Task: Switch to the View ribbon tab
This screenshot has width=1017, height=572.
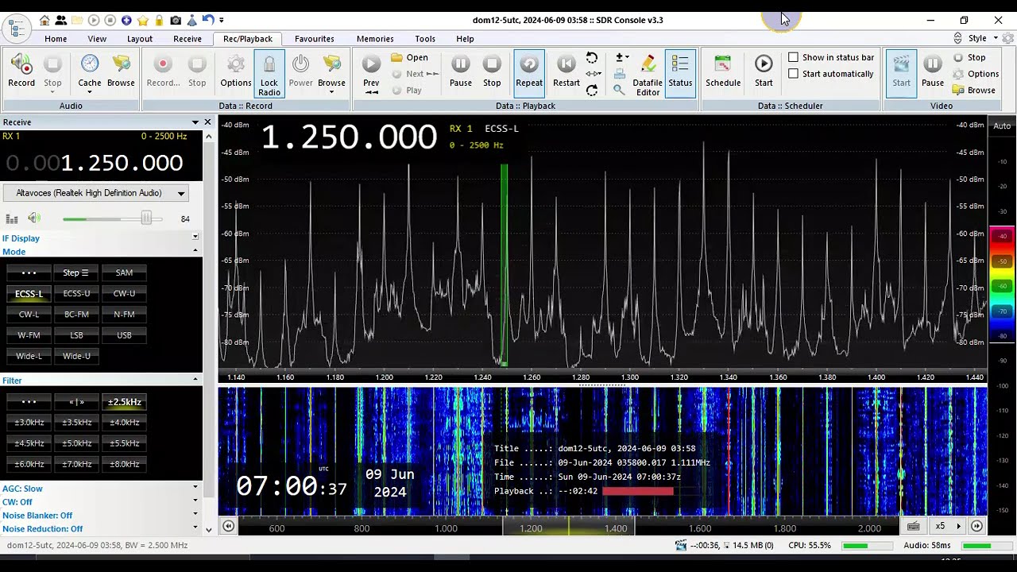Action: tap(97, 38)
